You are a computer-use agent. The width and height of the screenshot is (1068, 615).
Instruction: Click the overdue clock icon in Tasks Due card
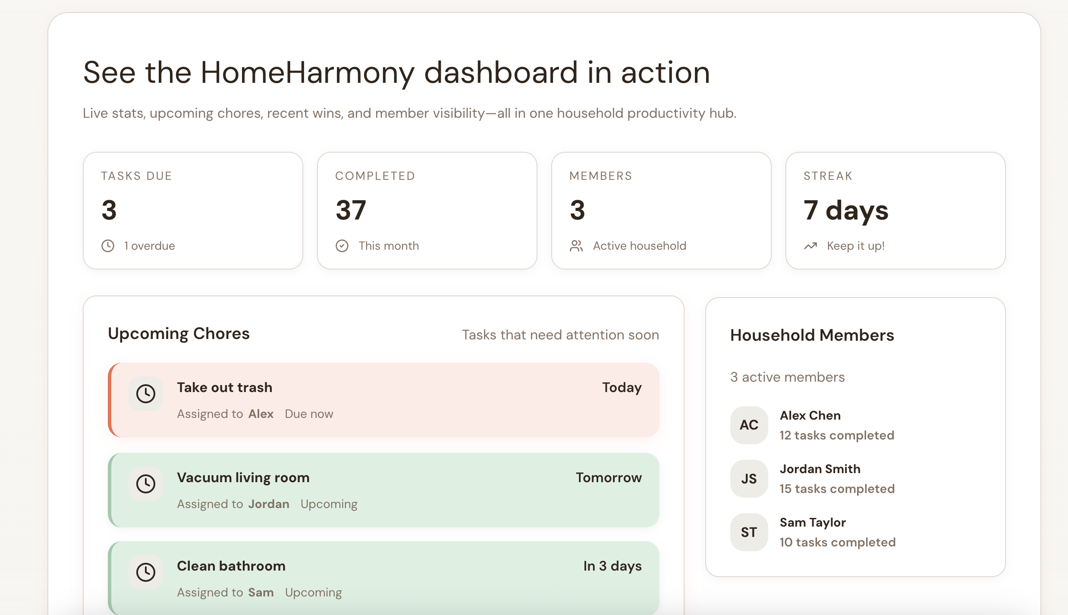[x=108, y=245]
